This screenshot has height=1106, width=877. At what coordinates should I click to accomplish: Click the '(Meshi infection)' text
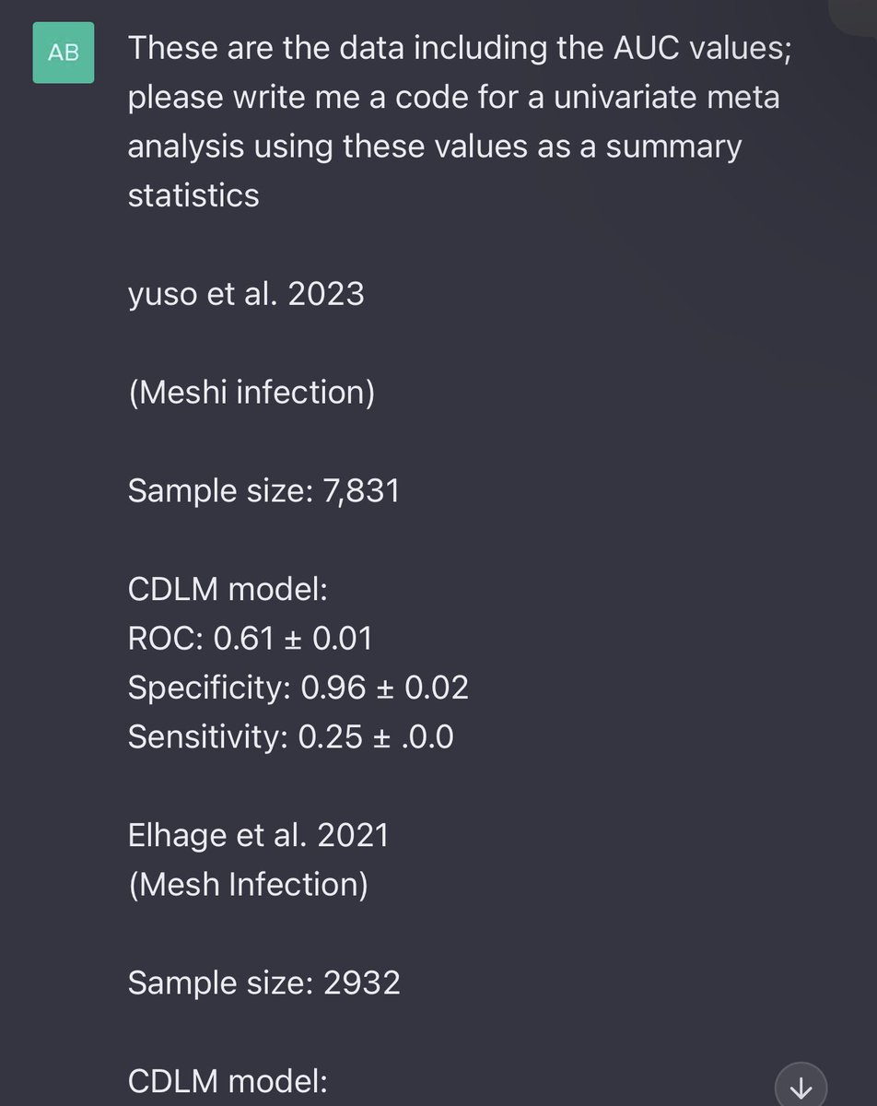[251, 393]
